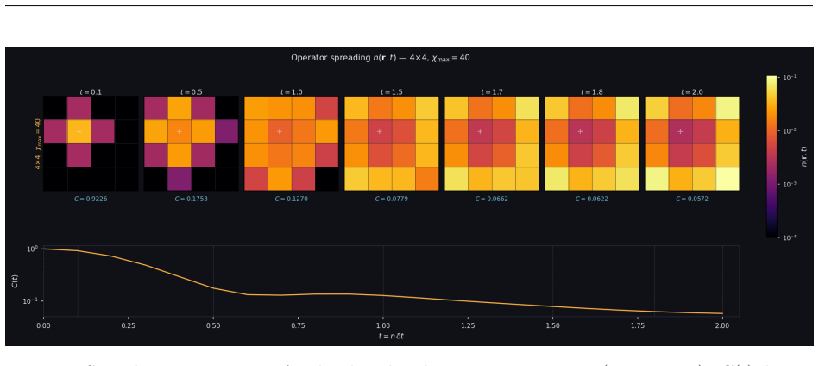Image resolution: width=819 pixels, height=366 pixels.
Task: Click the C = 0.0572 label
Action: point(692,199)
